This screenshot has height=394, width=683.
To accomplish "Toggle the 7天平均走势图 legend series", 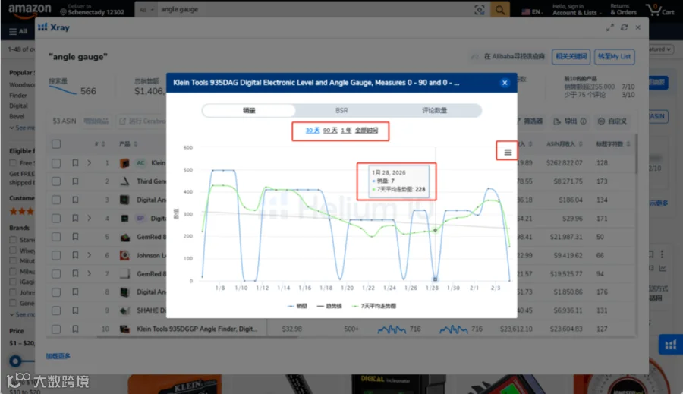I will (x=374, y=306).
